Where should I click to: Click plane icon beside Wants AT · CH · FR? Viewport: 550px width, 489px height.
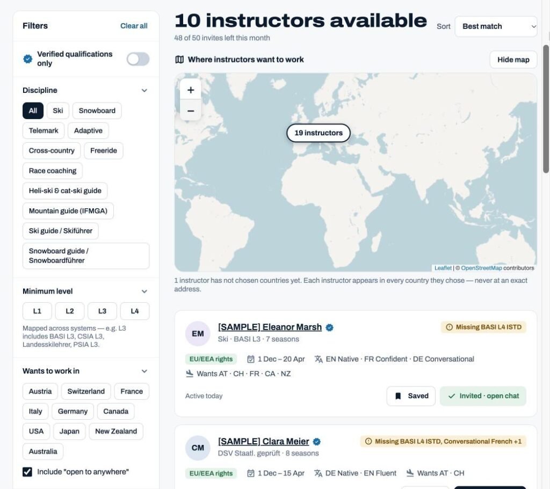pos(190,374)
